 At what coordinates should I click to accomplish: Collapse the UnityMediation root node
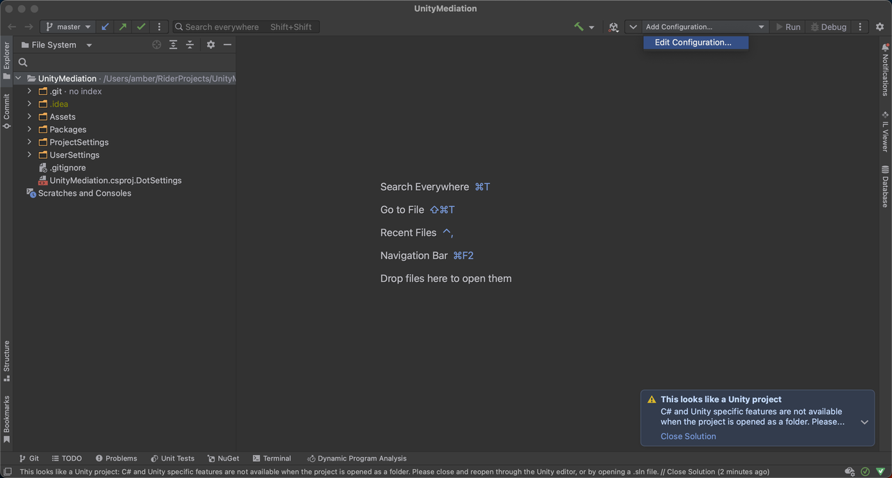click(x=18, y=79)
